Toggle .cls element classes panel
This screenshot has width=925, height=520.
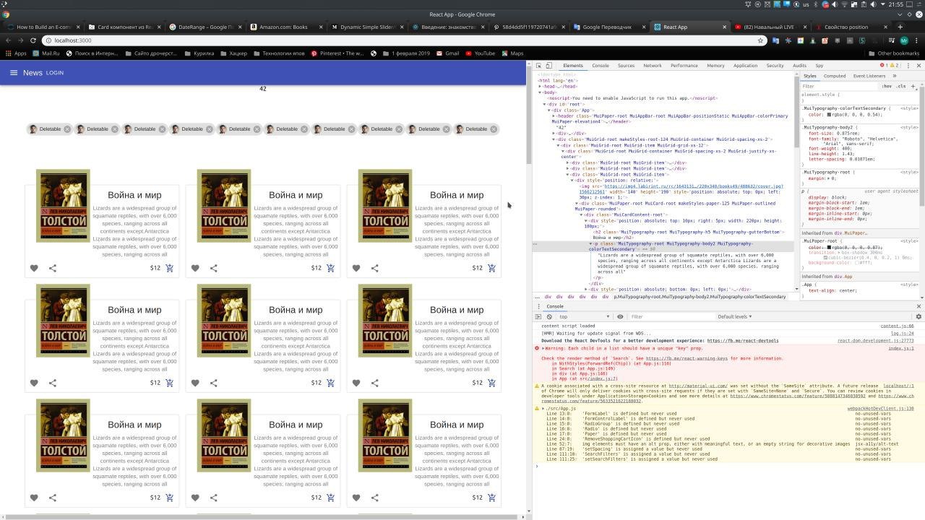(901, 86)
